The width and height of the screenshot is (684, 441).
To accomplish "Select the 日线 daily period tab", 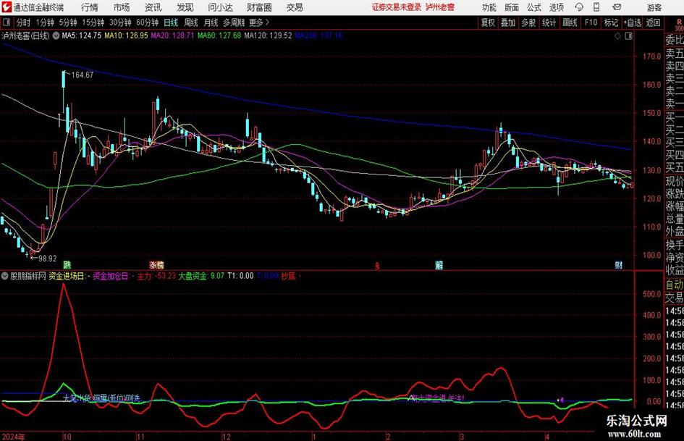I will (x=171, y=22).
